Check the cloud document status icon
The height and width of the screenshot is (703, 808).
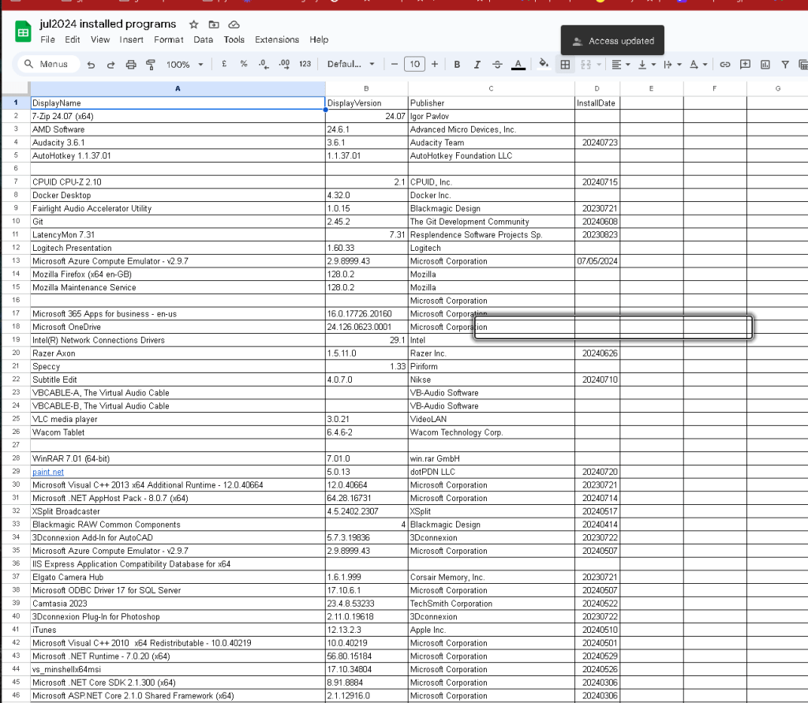[234, 24]
